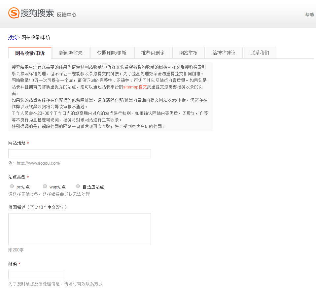Open the 帮助 help link

[x=309, y=15]
